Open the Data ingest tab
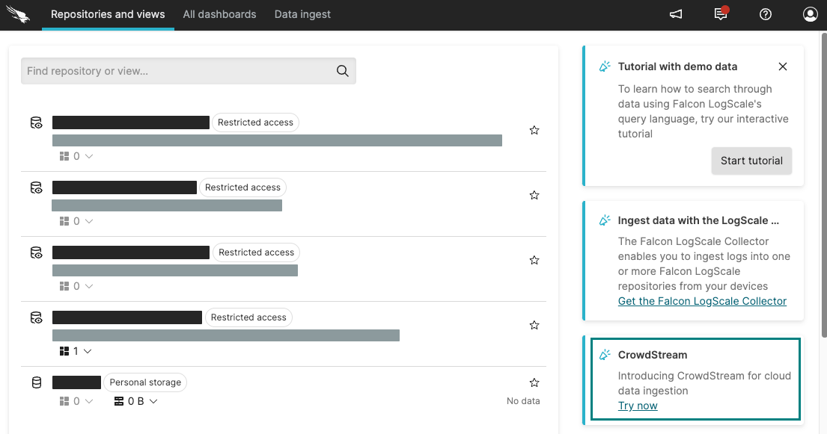827x434 pixels. tap(302, 14)
